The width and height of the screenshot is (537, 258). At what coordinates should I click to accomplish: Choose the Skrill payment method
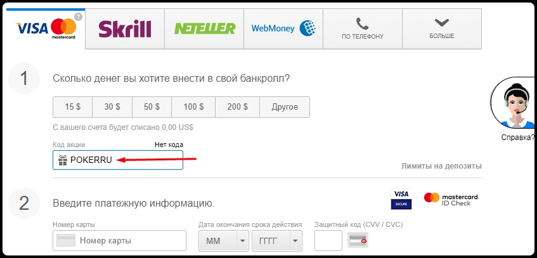(x=125, y=29)
